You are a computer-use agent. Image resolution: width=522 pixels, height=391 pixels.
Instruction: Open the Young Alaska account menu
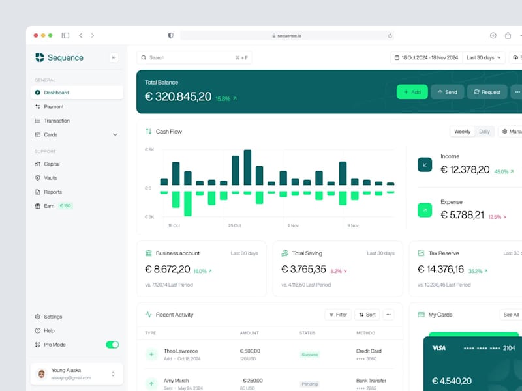pos(76,373)
